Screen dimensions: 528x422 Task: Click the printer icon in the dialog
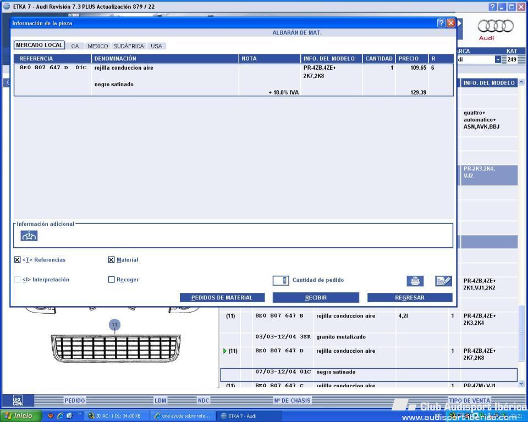[x=415, y=281]
